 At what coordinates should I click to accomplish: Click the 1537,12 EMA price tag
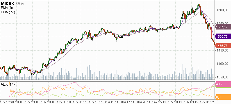click(x=223, y=27)
